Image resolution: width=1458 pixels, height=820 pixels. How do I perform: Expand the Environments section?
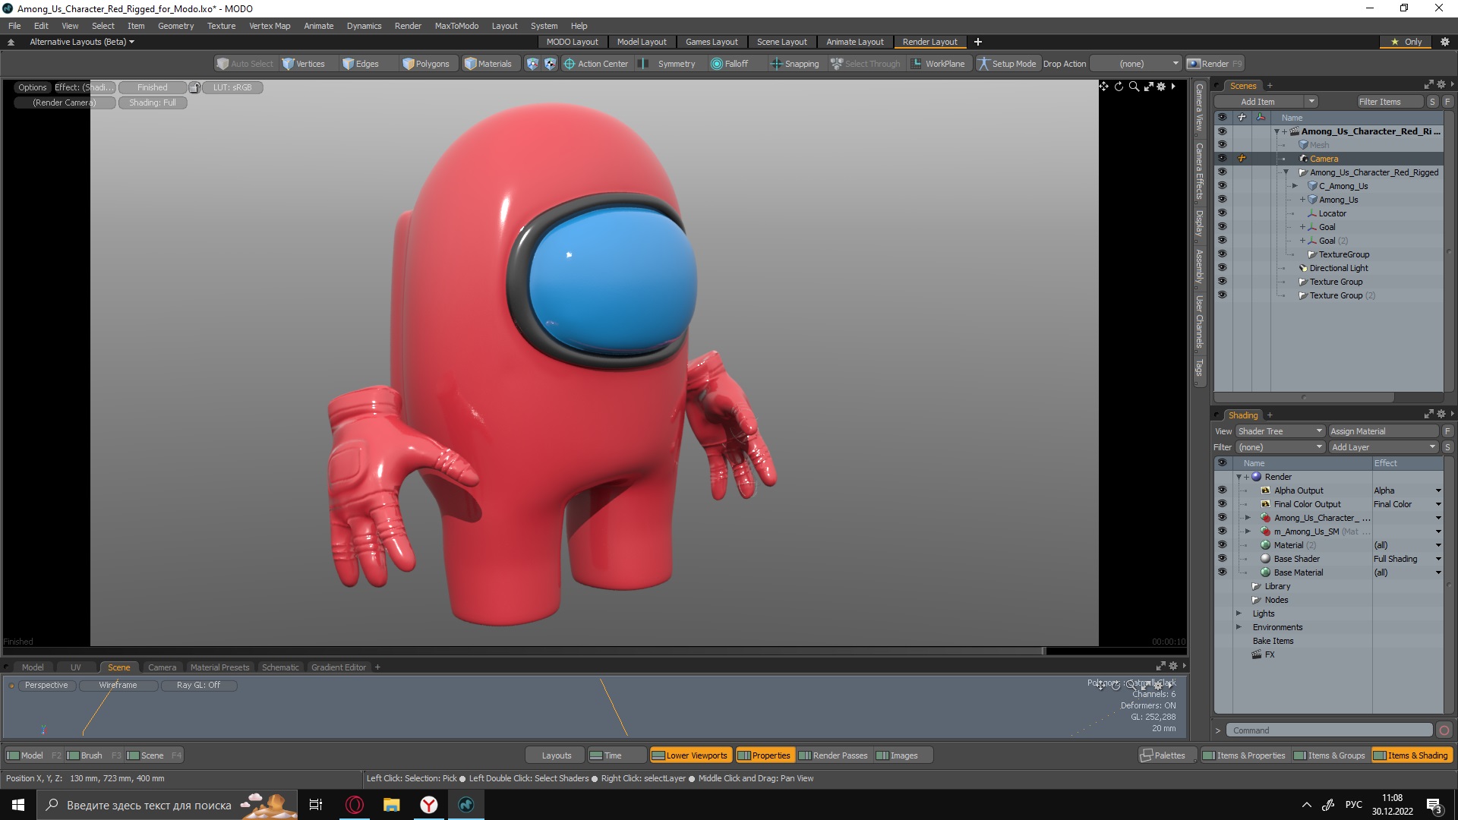[1239, 627]
